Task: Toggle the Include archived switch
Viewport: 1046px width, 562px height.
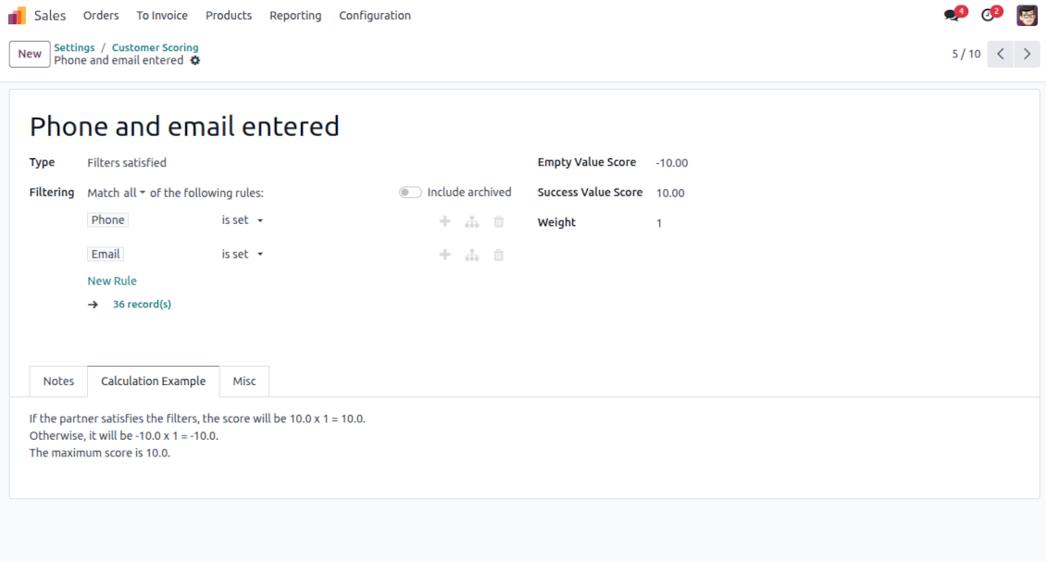Action: pos(410,193)
